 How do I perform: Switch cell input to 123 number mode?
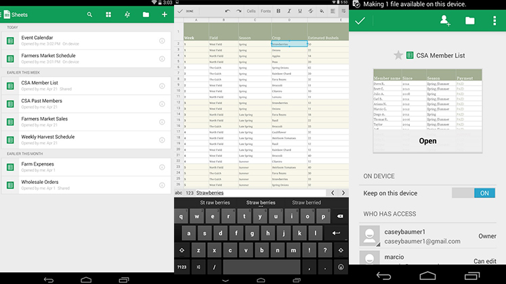(x=190, y=193)
